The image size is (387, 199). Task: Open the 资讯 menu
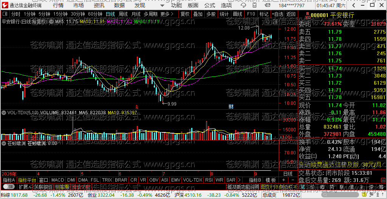coord(99,5)
